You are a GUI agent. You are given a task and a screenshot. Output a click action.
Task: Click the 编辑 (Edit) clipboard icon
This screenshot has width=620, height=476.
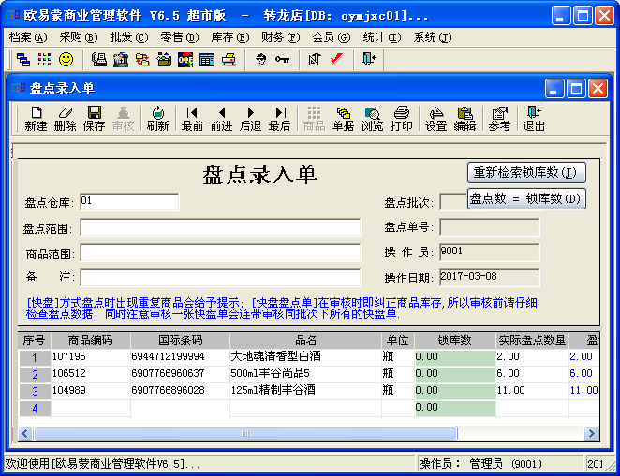pos(465,119)
